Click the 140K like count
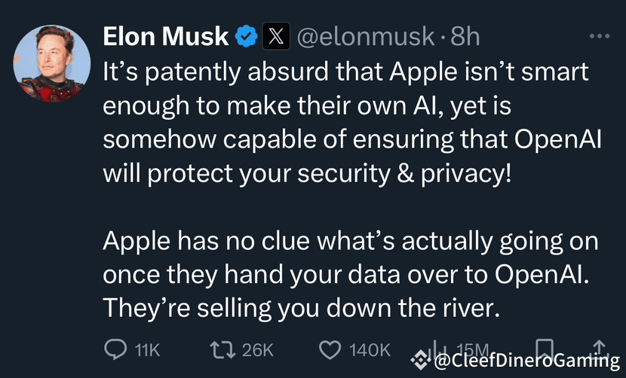 (x=370, y=350)
